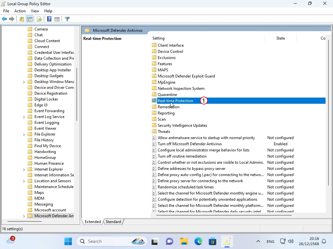Click the Export List toolbar icon

[x=39, y=19]
